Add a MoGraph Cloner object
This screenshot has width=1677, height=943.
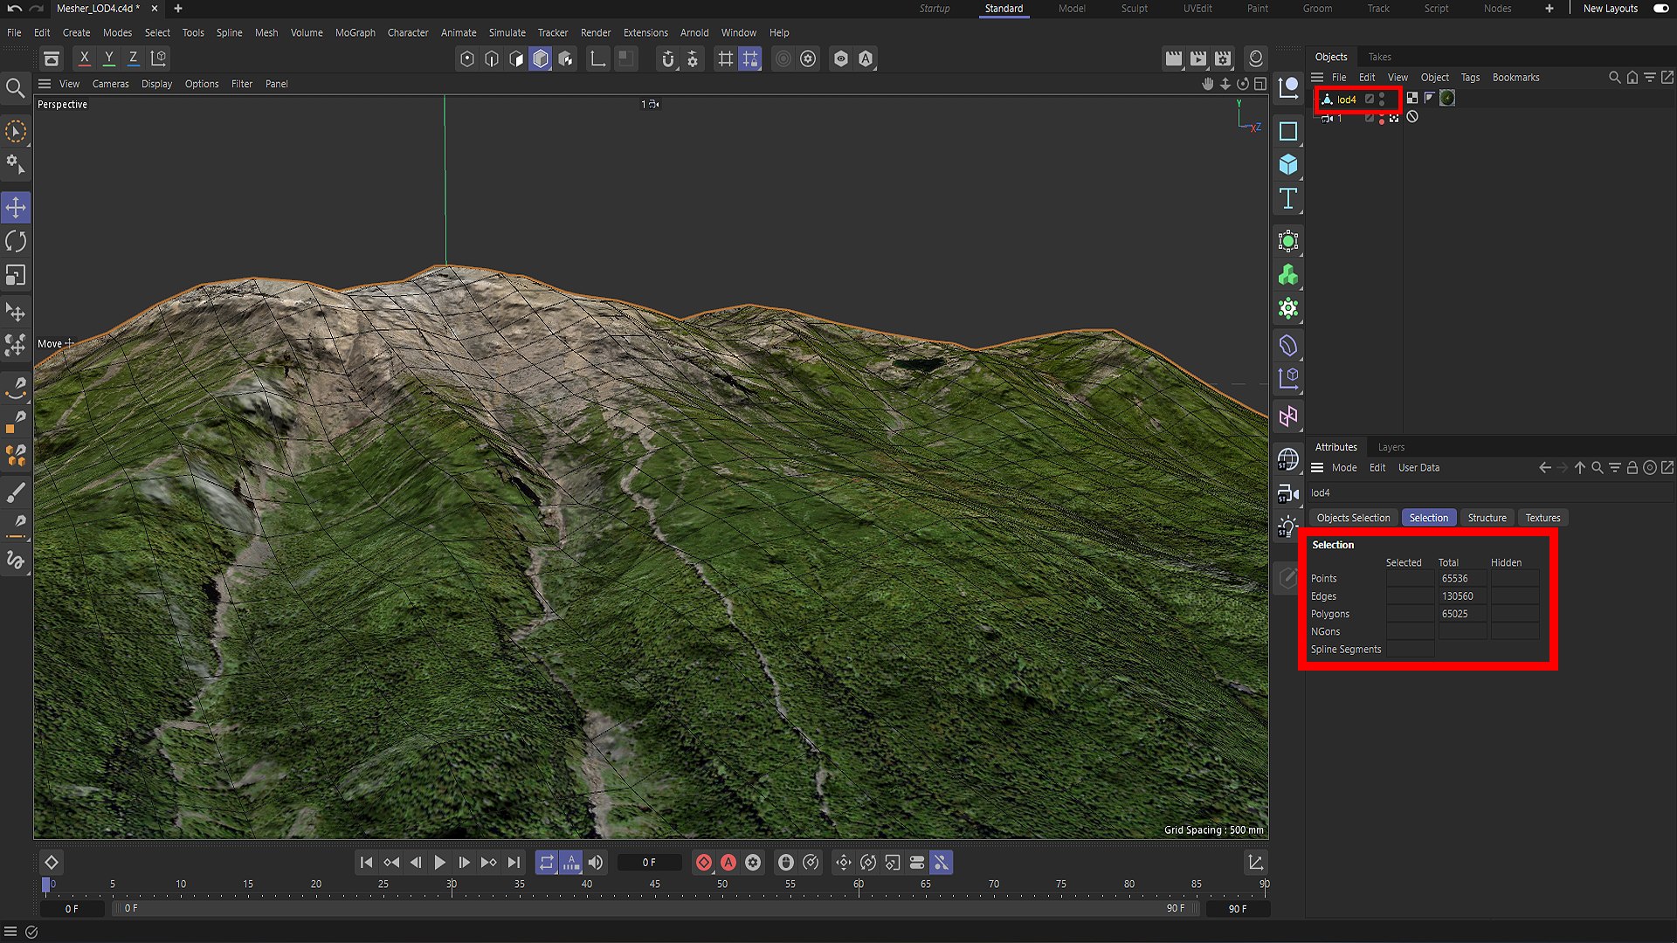coord(1288,275)
